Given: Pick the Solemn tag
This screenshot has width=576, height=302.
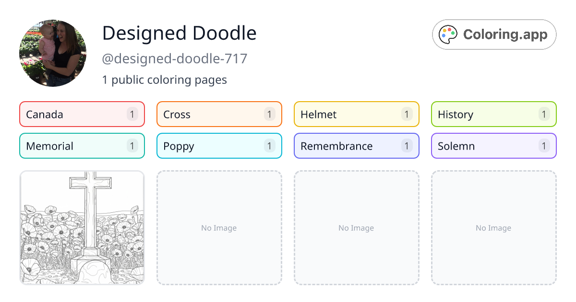Looking at the screenshot, I should (493, 146).
